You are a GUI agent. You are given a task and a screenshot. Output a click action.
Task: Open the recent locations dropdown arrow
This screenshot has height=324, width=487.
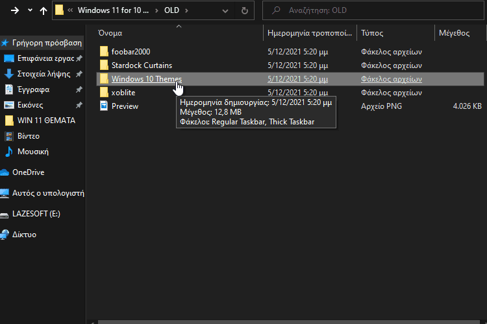30,10
